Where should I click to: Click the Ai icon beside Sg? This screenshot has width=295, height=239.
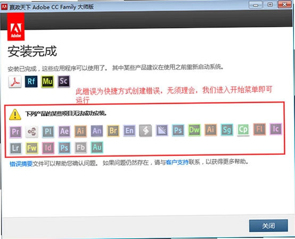(x=210, y=130)
